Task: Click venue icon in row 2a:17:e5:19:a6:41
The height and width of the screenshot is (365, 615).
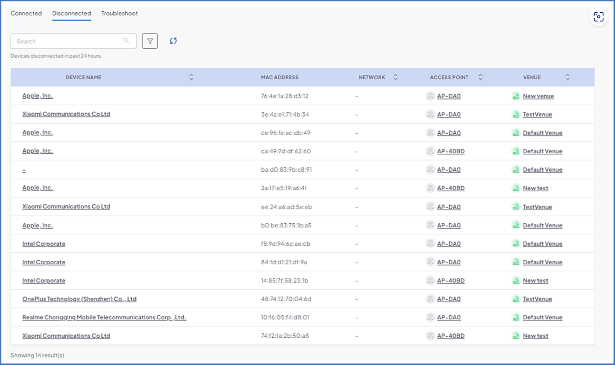Action: (x=516, y=188)
